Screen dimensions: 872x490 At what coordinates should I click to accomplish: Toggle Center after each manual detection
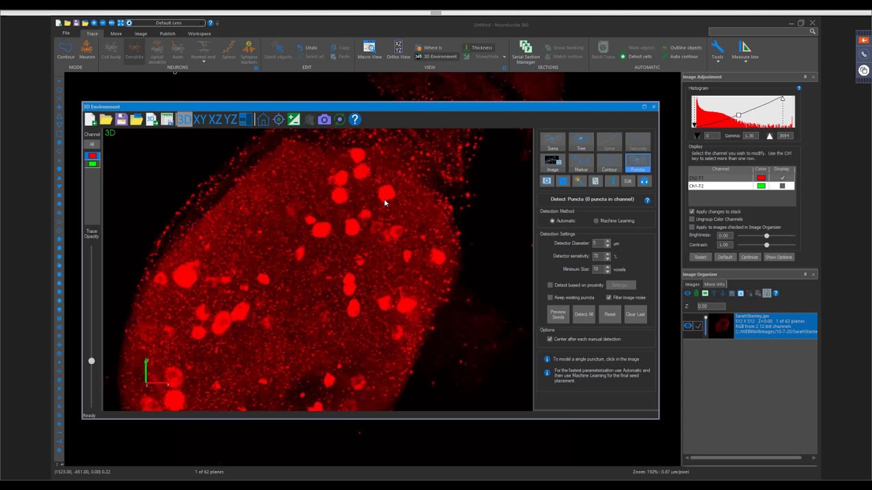[550, 339]
